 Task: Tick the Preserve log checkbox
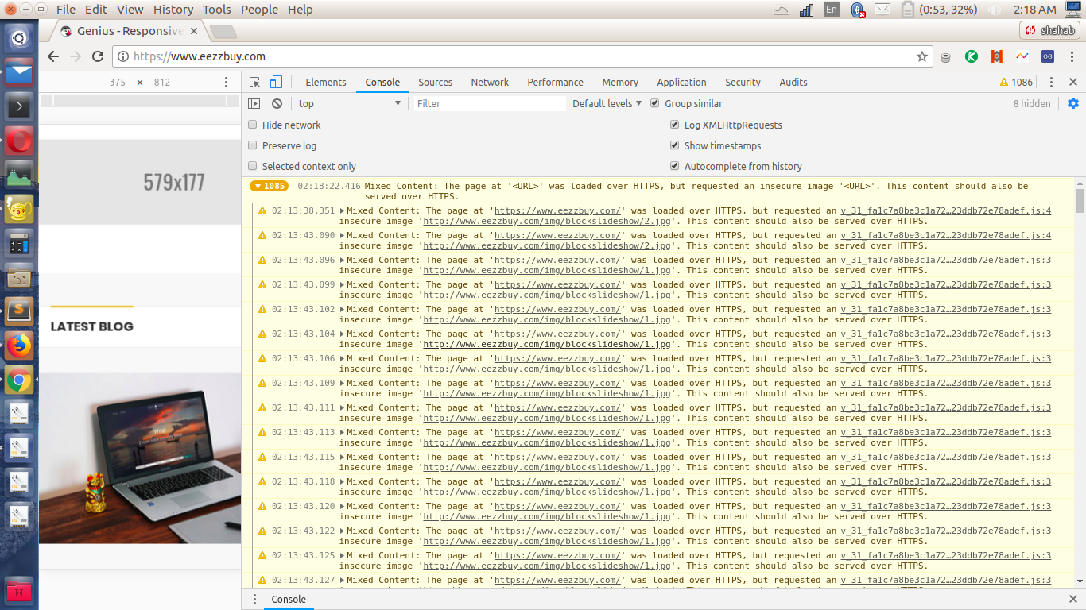(x=253, y=145)
